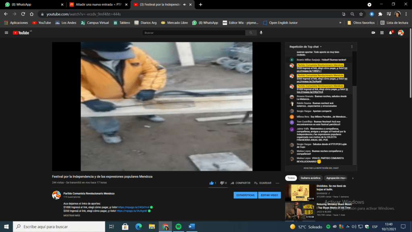Open the chat three-dot options menu
Image resolution: width=412 pixels, height=232 pixels.
(352, 47)
